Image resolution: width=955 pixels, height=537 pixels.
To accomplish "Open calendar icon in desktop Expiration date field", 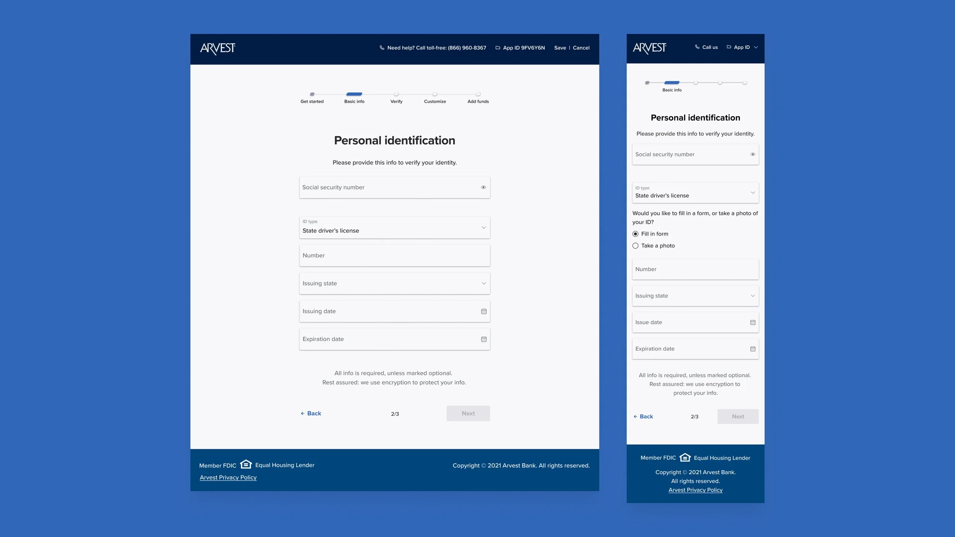I will [484, 339].
